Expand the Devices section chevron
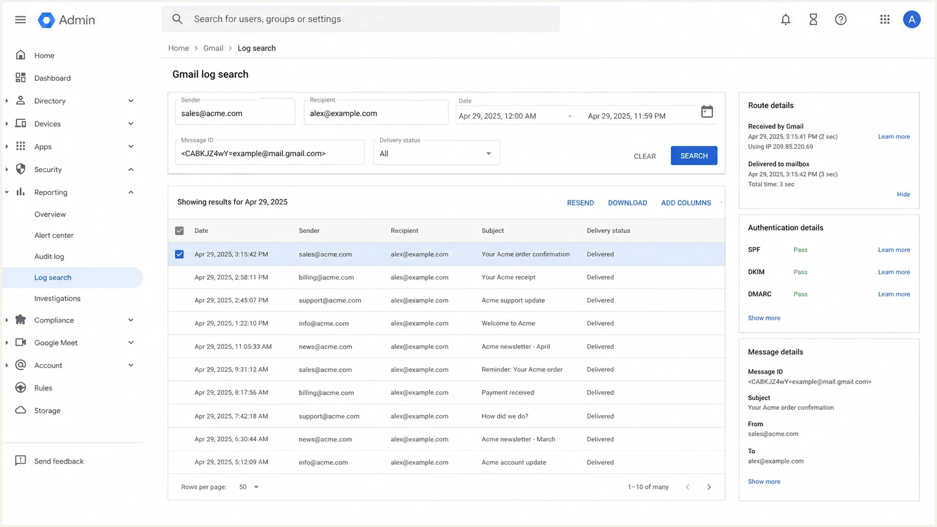Viewport: 937px width, 527px height. point(131,124)
